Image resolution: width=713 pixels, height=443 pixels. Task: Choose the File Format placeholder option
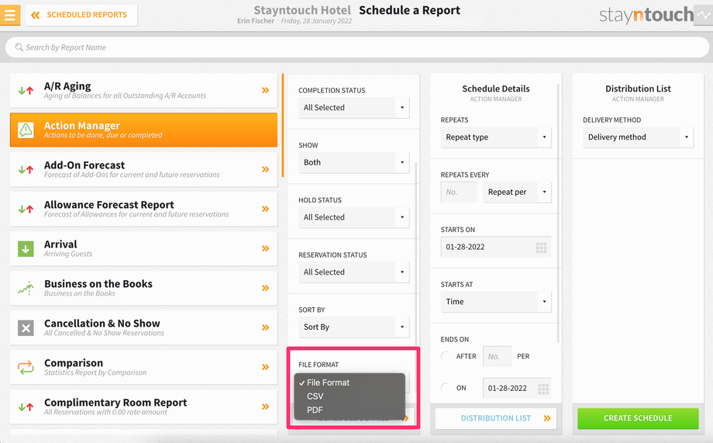click(x=350, y=382)
